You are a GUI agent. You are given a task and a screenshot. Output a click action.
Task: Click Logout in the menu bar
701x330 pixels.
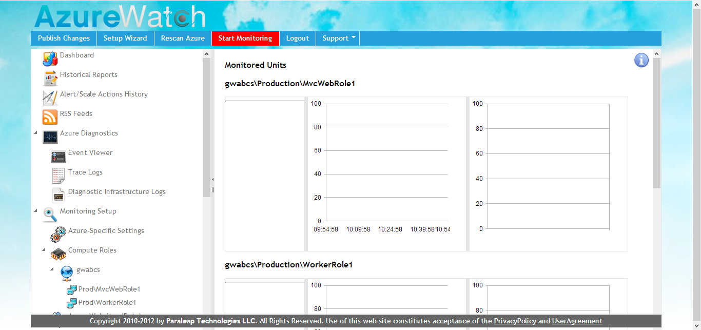point(298,38)
